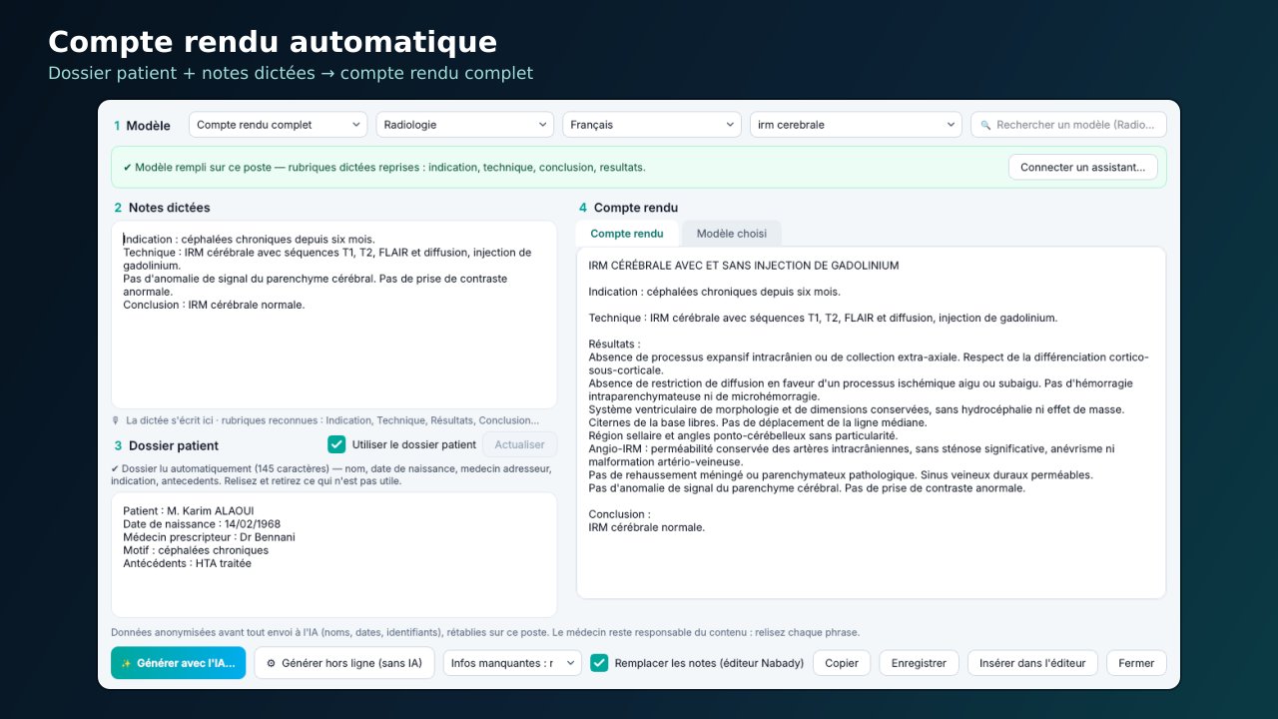This screenshot has height=719, width=1278.
Task: Click Générer avec l'IA button
Action: coord(178,663)
